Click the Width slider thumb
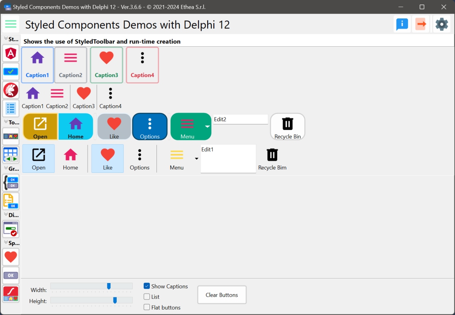This screenshot has height=315, width=455. tap(109, 286)
